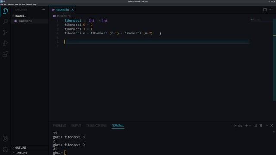Open the Accounts menu icon
The width and height of the screenshot is (276, 155).
tap(5, 139)
